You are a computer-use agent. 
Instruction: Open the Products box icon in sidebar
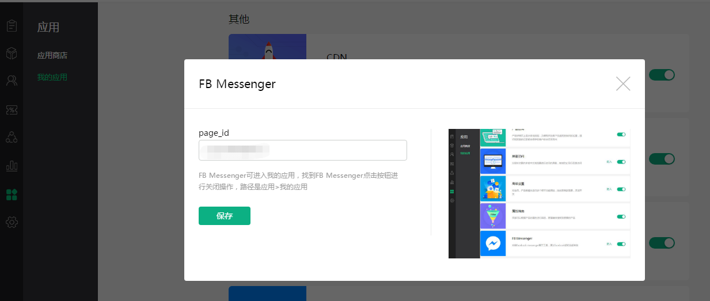(12, 54)
